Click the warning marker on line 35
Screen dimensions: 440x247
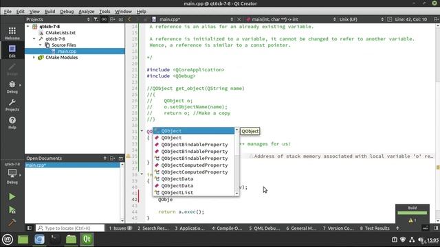coord(129,156)
